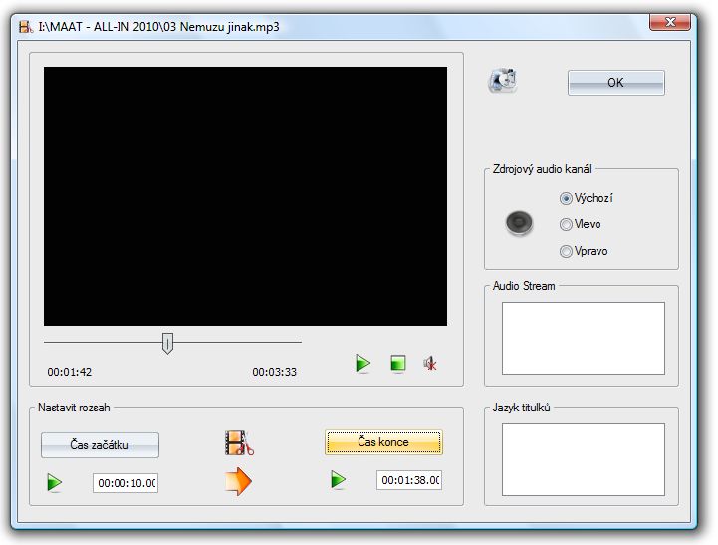Click the camera snapshot icon beside OK
Image resolution: width=718 pixels, height=545 pixels.
click(x=503, y=80)
